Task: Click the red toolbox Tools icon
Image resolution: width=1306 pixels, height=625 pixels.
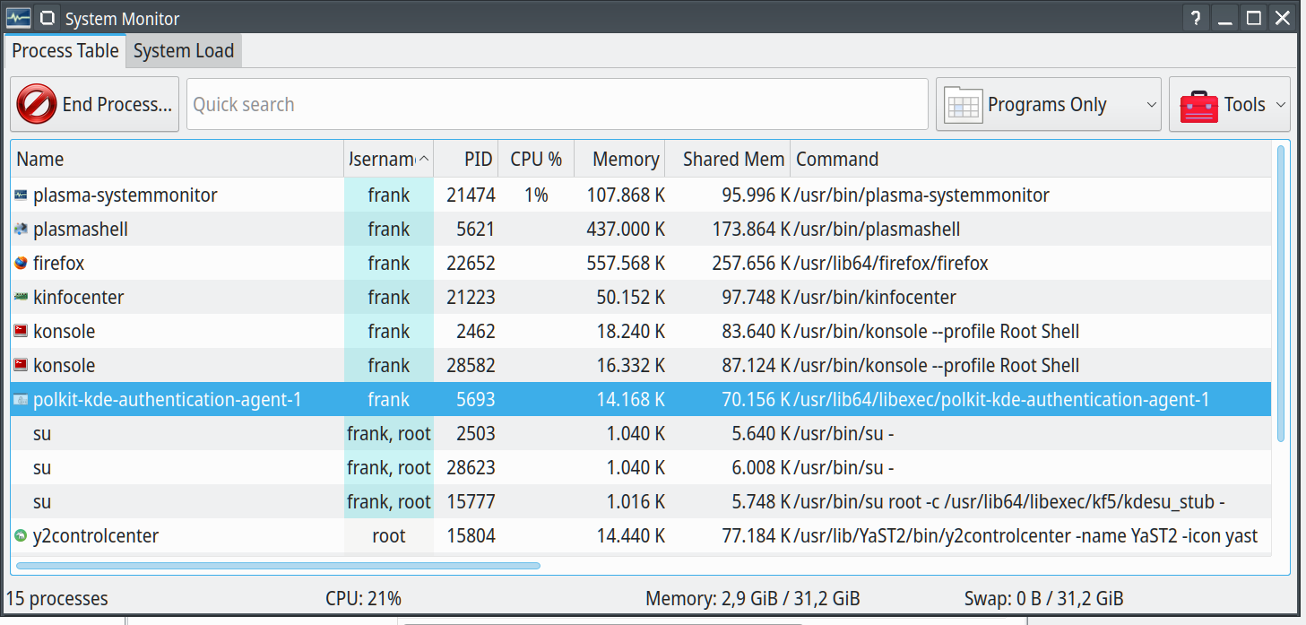Action: pos(1198,105)
